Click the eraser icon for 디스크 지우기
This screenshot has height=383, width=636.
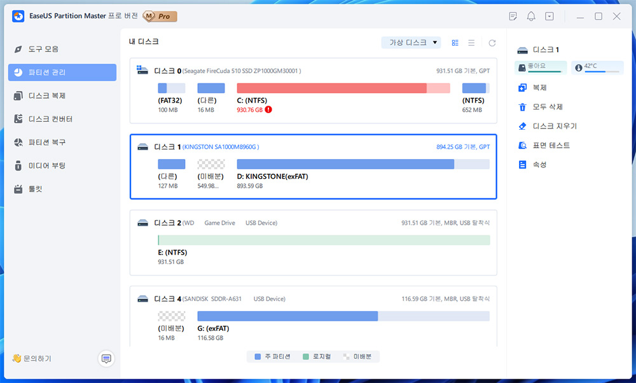tap(522, 126)
